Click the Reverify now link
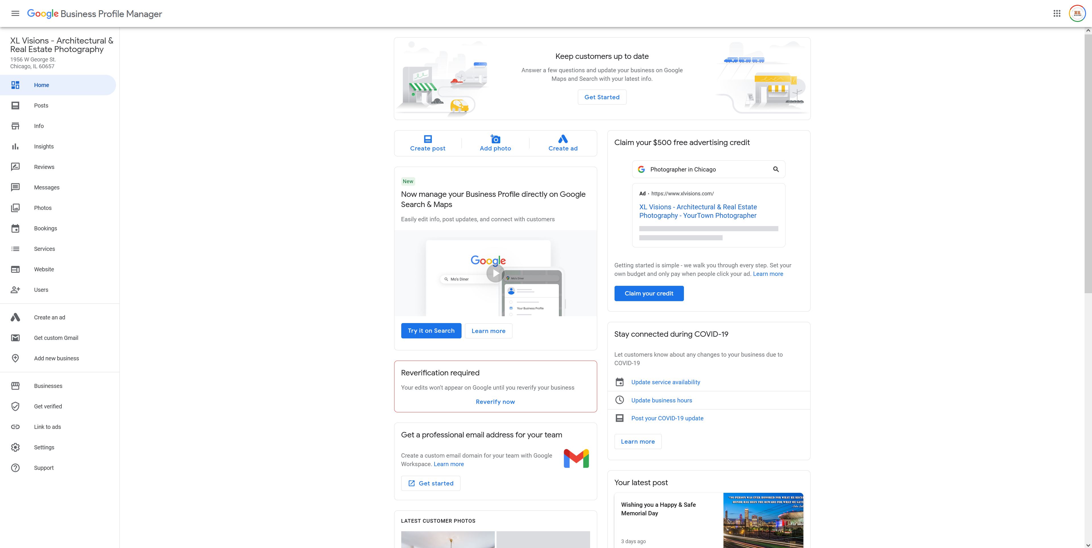The height and width of the screenshot is (548, 1092). [x=495, y=402]
